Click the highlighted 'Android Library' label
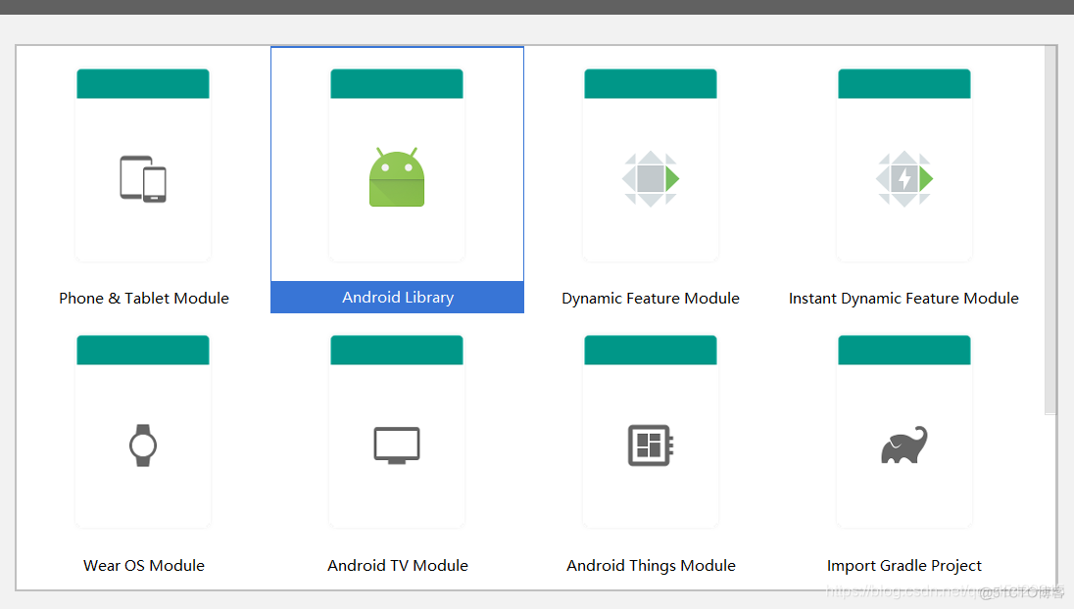The height and width of the screenshot is (609, 1074). (397, 297)
